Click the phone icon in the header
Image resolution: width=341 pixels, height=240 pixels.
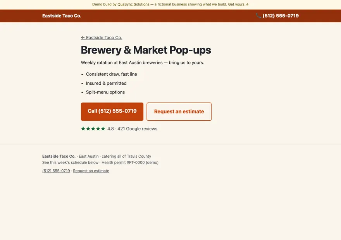tap(258, 16)
